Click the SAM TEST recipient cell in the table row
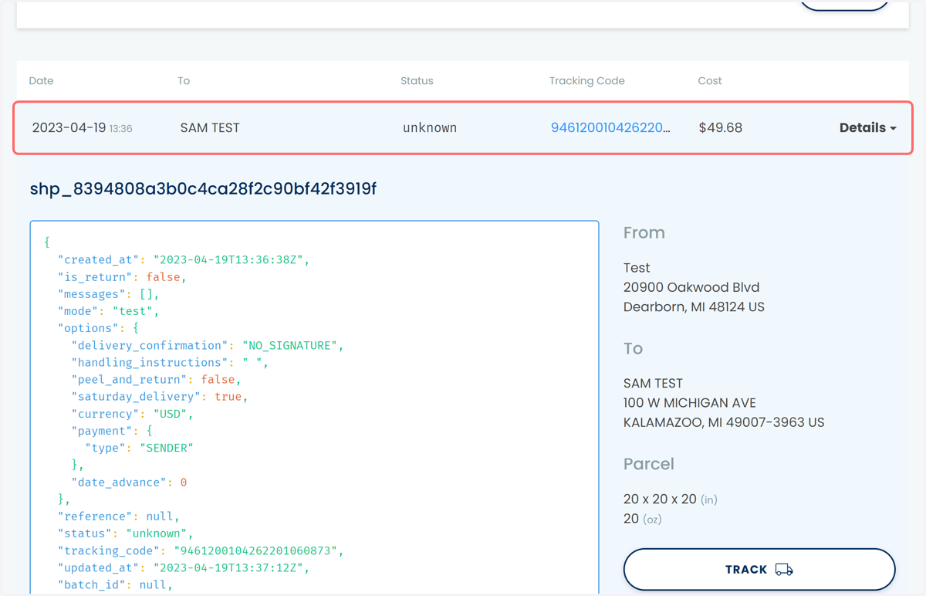 click(x=210, y=128)
